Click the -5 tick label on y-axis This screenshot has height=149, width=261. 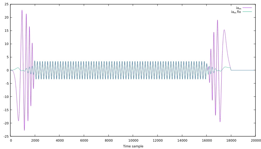pyautogui.click(x=7, y=83)
